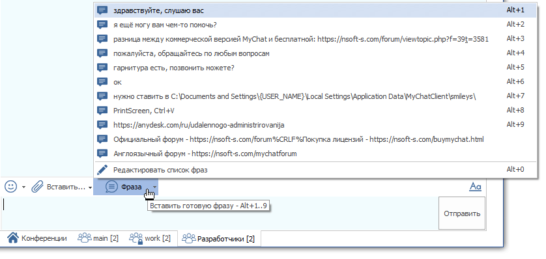Expand the arrow next to smiley icon

(x=23, y=187)
